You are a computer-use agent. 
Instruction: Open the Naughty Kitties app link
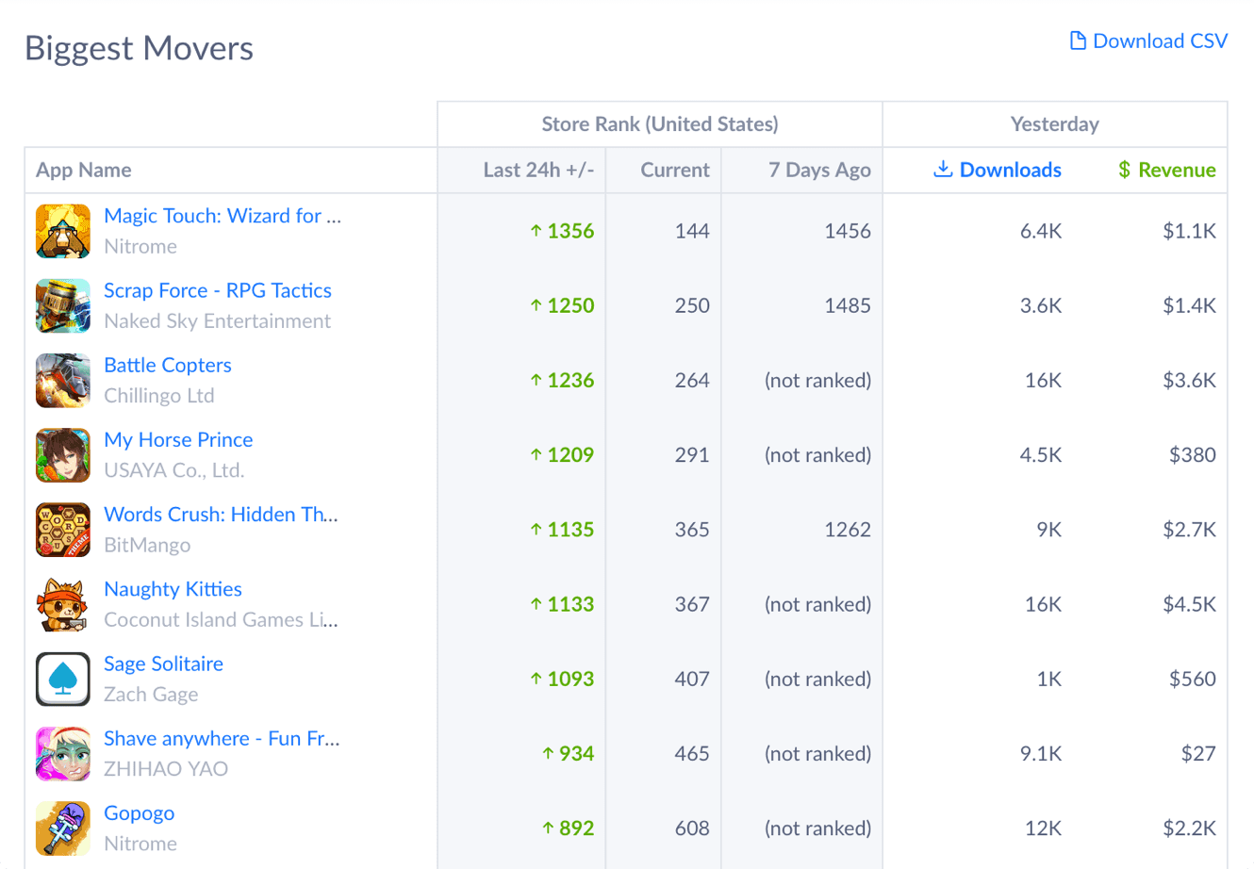coord(173,589)
